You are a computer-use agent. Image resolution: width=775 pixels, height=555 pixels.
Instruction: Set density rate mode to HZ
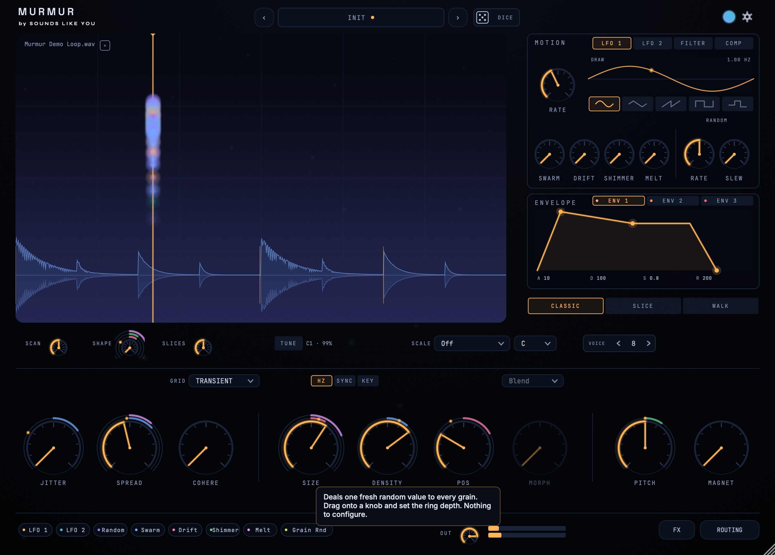point(321,381)
